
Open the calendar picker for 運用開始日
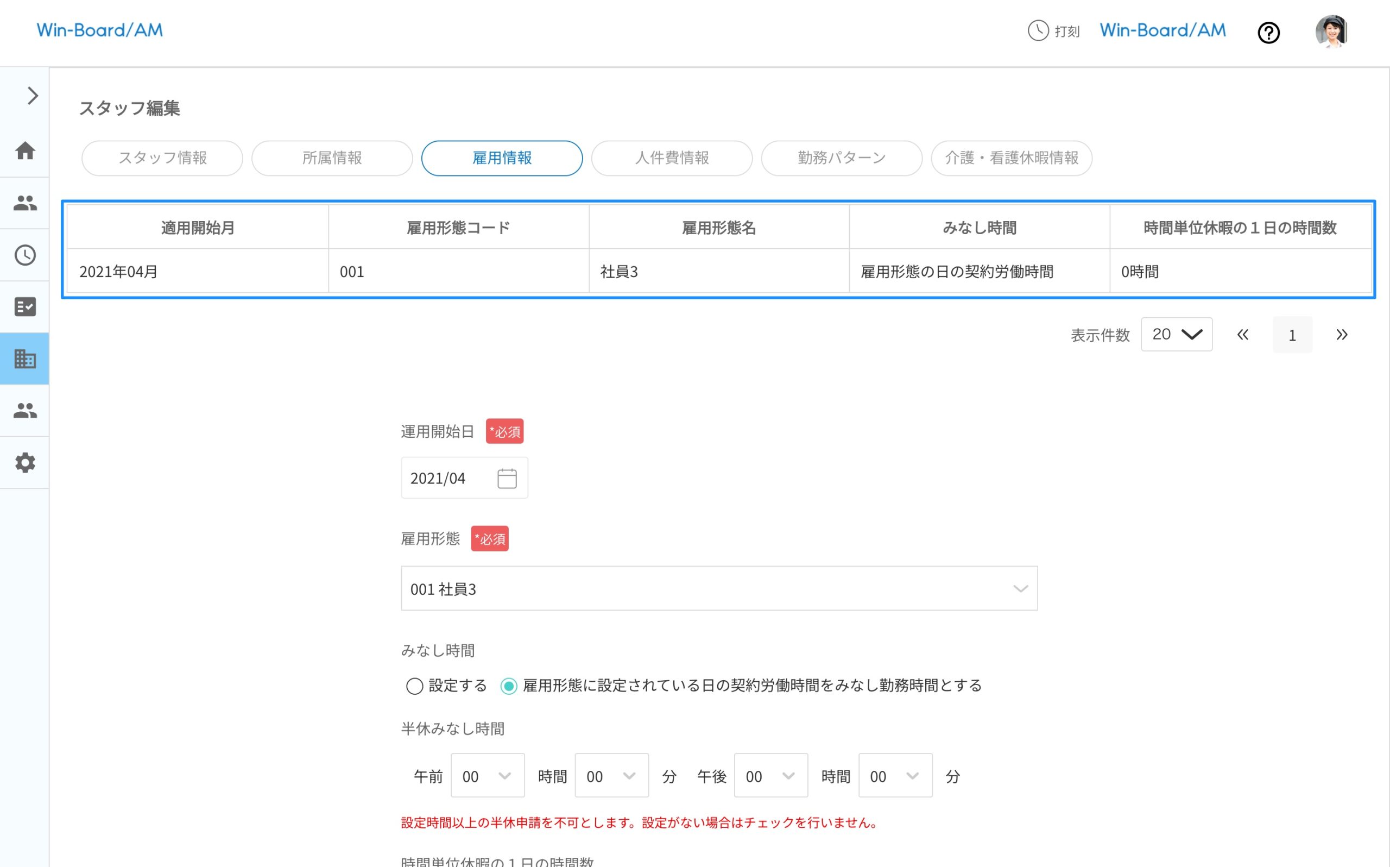click(x=507, y=478)
